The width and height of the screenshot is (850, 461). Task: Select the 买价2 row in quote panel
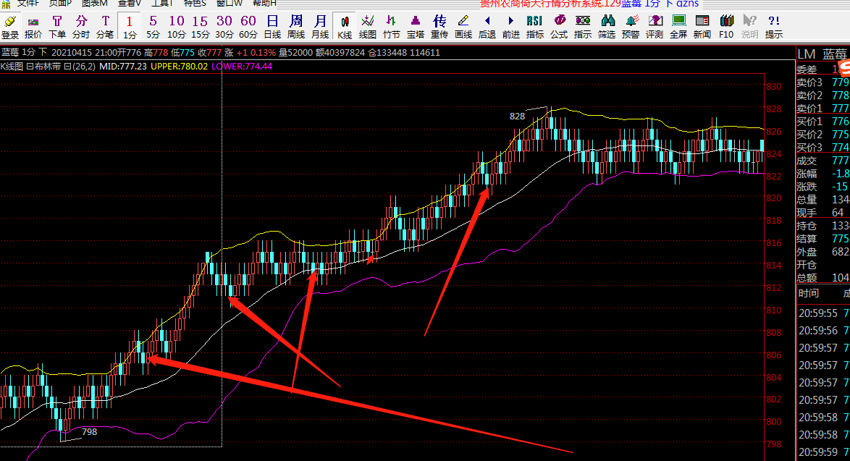pos(823,135)
